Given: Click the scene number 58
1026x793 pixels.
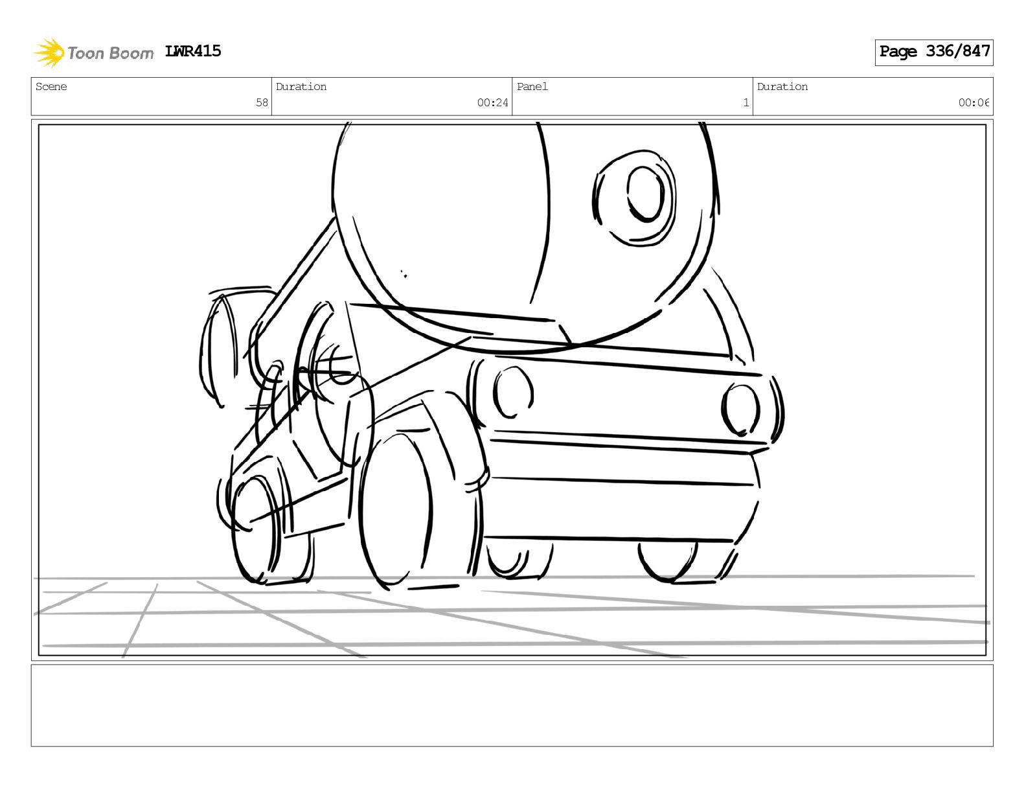Looking at the screenshot, I should [x=262, y=102].
